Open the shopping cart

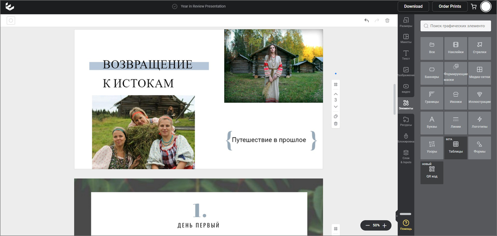pyautogui.click(x=474, y=6)
